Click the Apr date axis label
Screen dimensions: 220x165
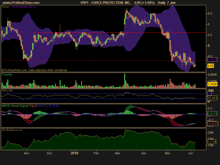click(x=144, y=153)
